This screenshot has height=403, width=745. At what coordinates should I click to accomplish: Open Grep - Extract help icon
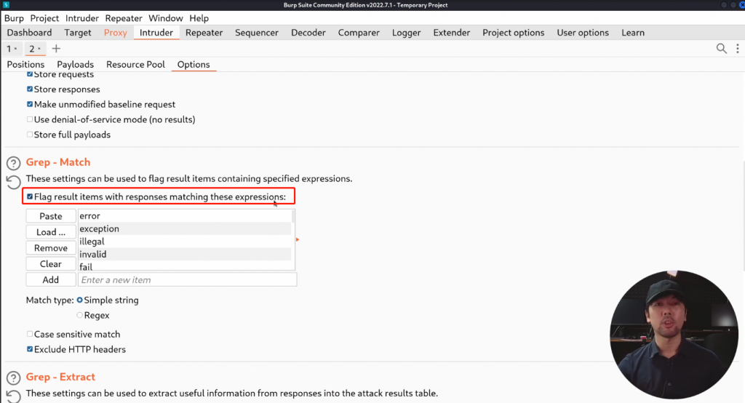pyautogui.click(x=13, y=378)
